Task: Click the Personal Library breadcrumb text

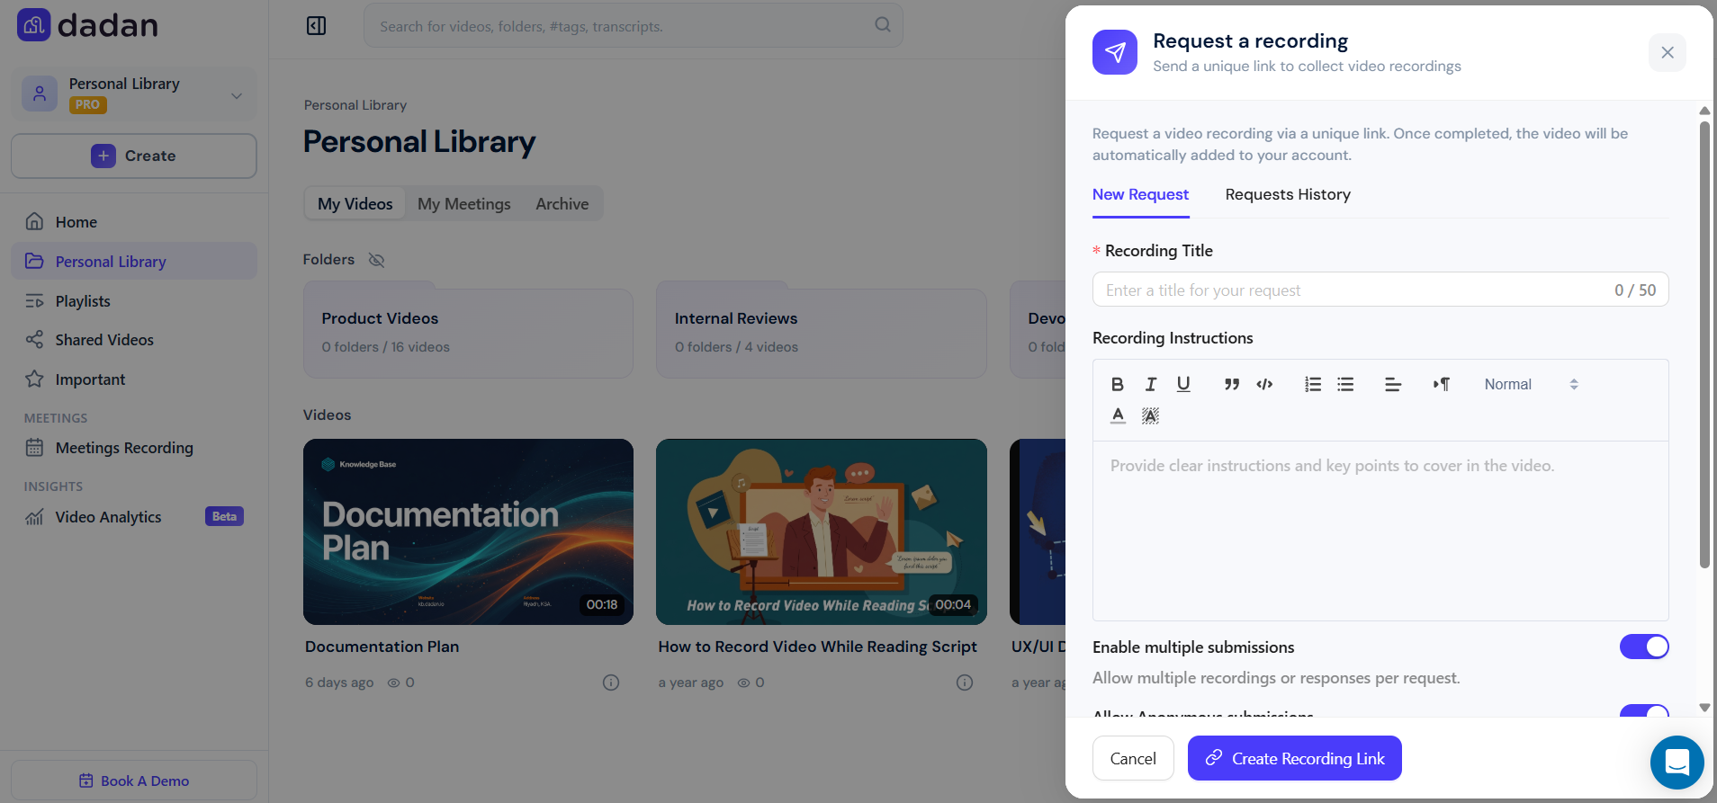Action: [x=355, y=105]
